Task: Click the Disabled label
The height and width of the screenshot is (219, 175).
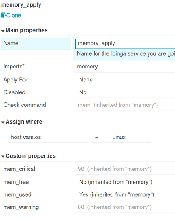Action: click(x=15, y=92)
